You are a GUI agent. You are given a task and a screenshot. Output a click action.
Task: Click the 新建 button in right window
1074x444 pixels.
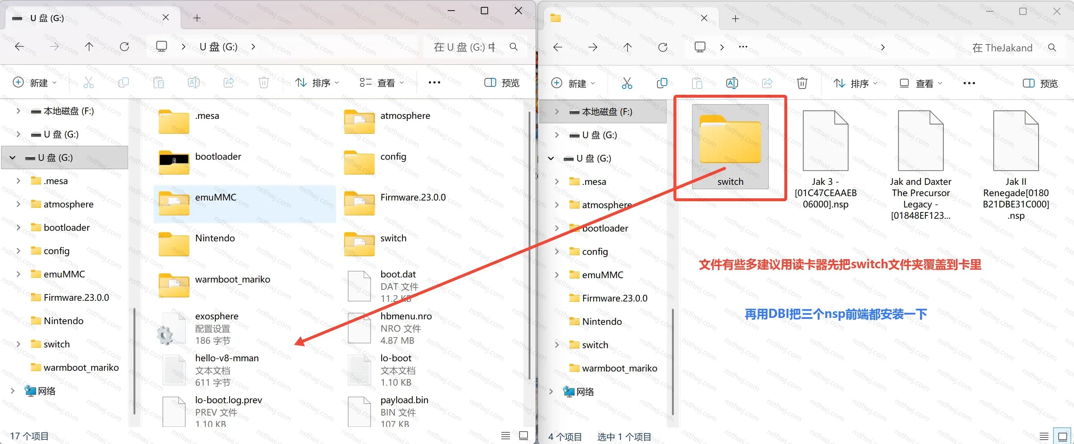[573, 83]
